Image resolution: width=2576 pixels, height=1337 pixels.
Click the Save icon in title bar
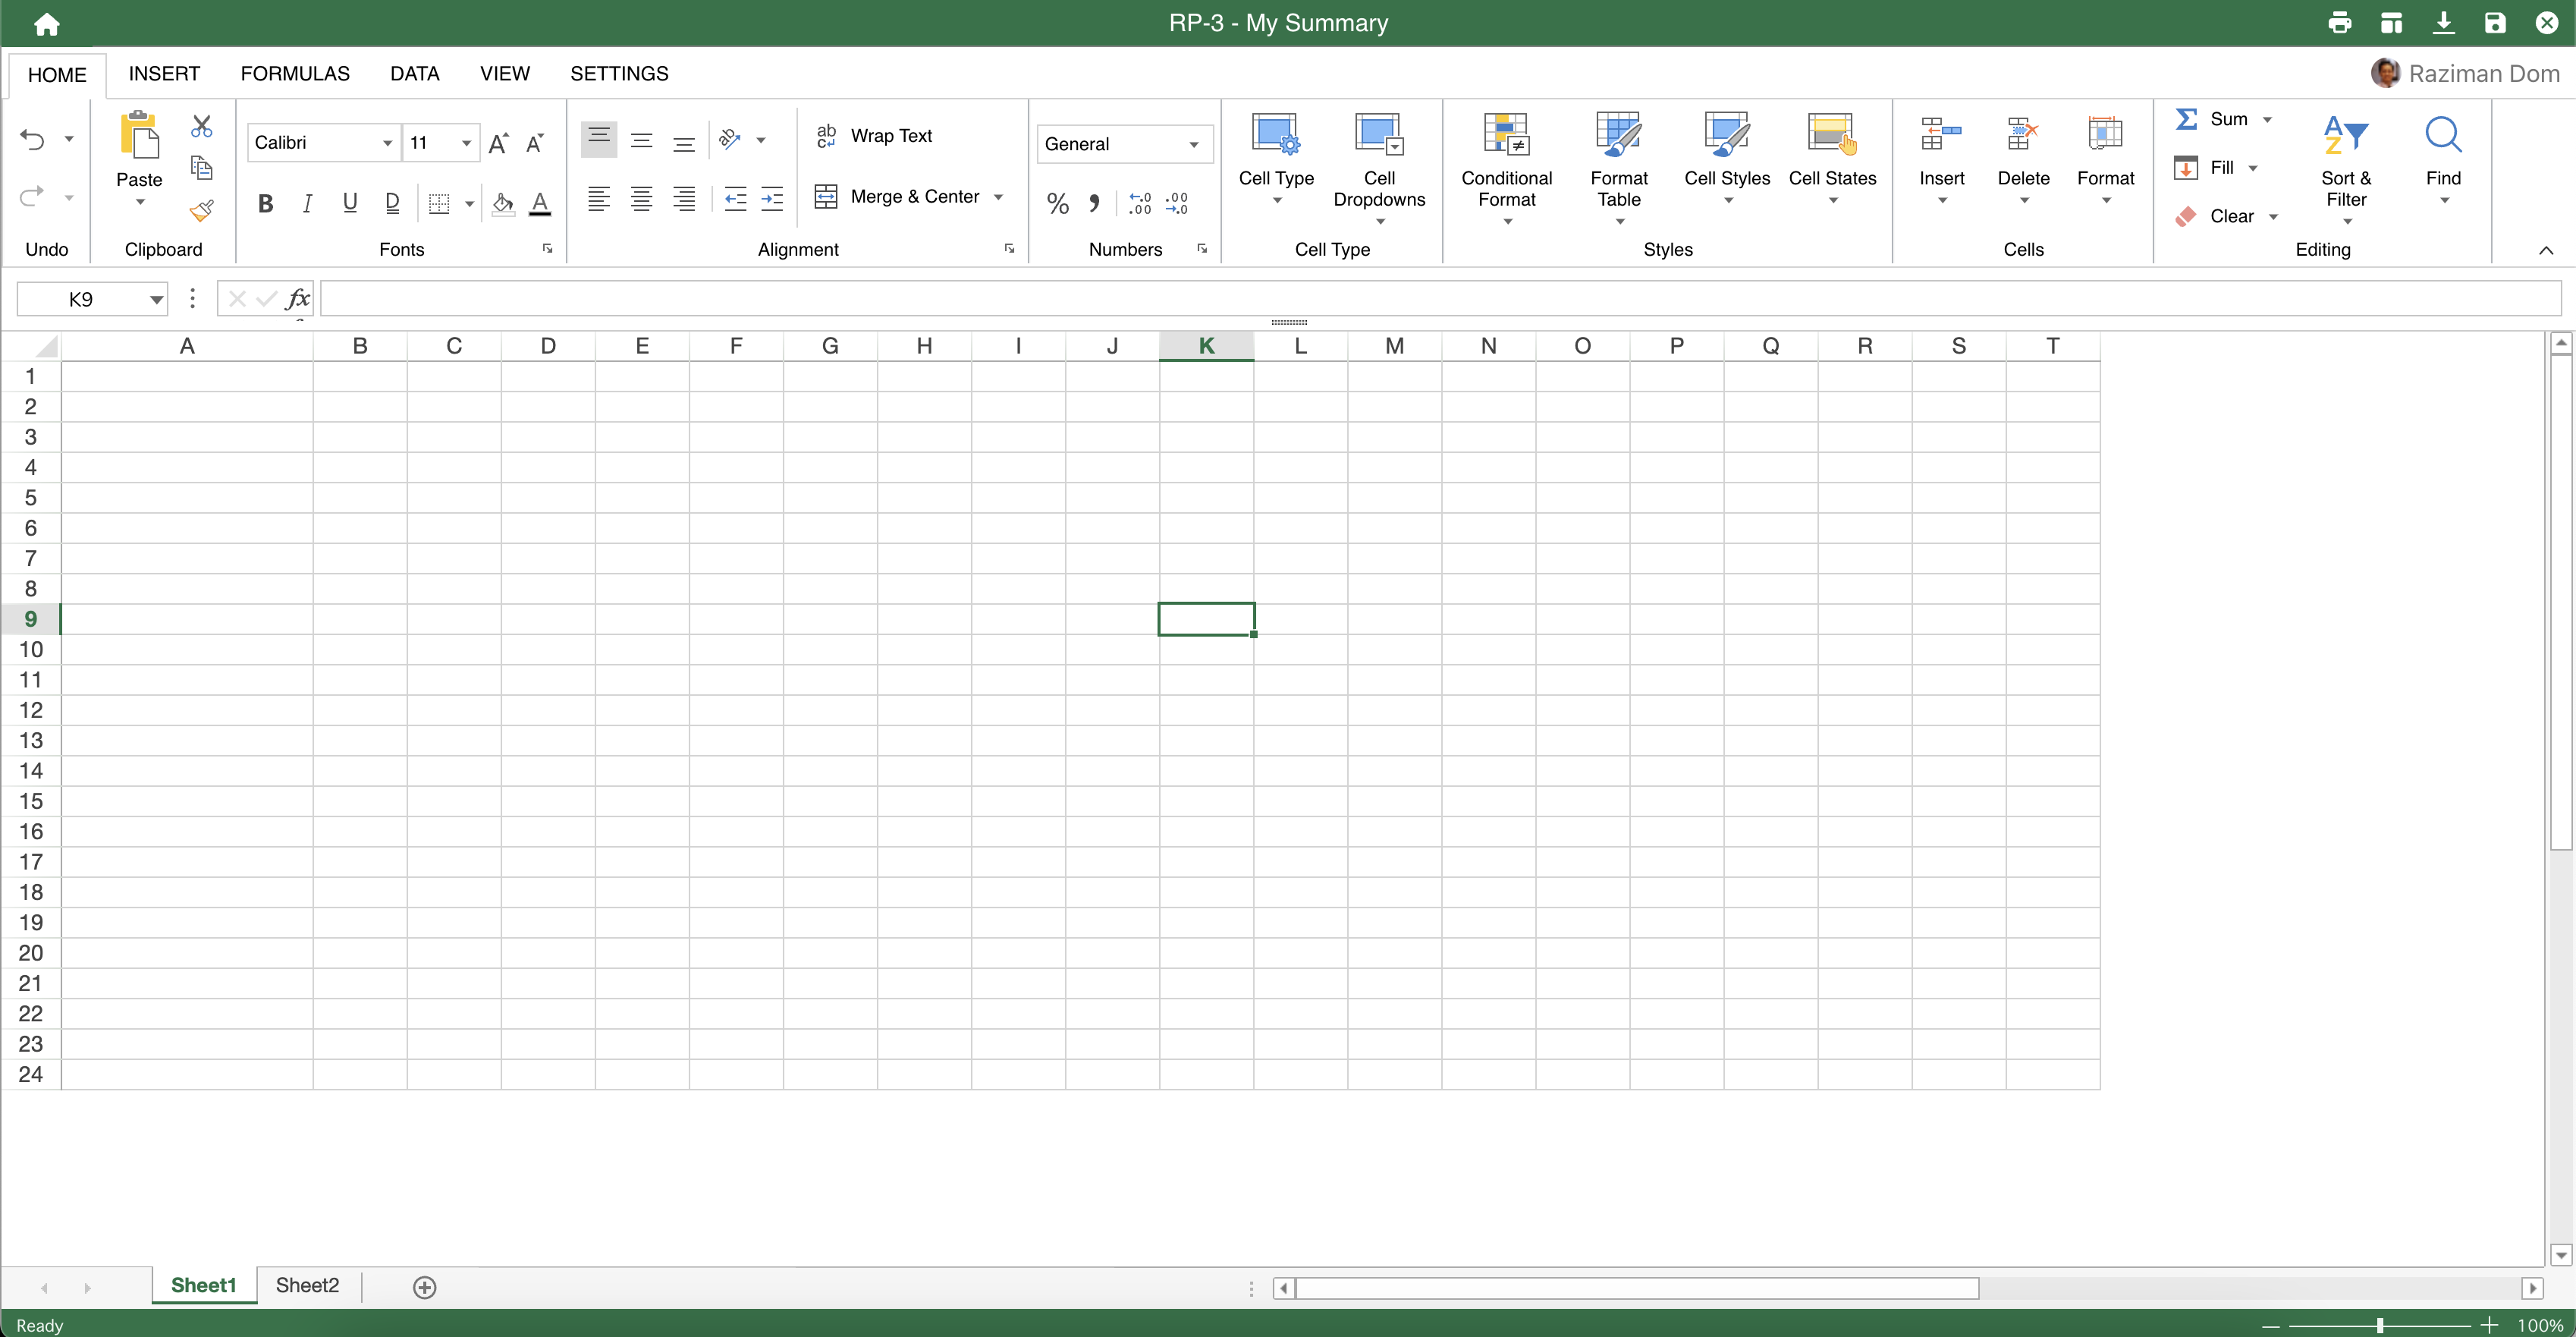[2496, 22]
